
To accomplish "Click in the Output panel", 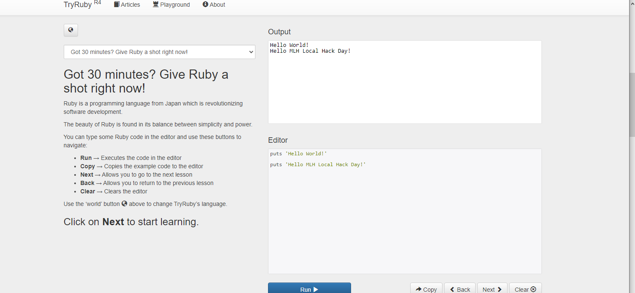I will point(405,82).
